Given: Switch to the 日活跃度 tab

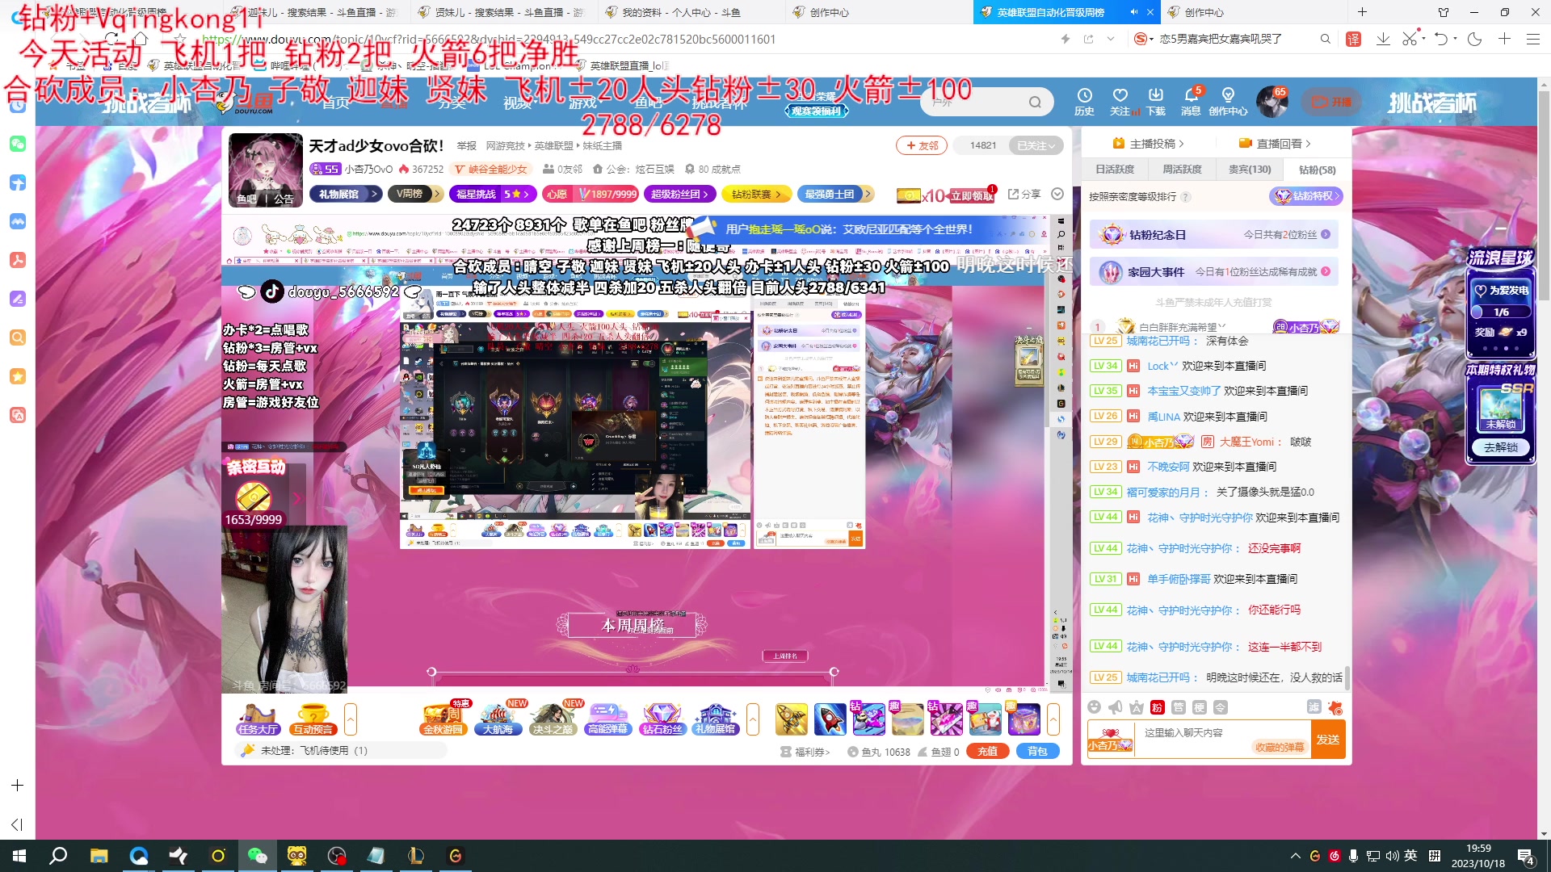Looking at the screenshot, I should (x=1115, y=170).
